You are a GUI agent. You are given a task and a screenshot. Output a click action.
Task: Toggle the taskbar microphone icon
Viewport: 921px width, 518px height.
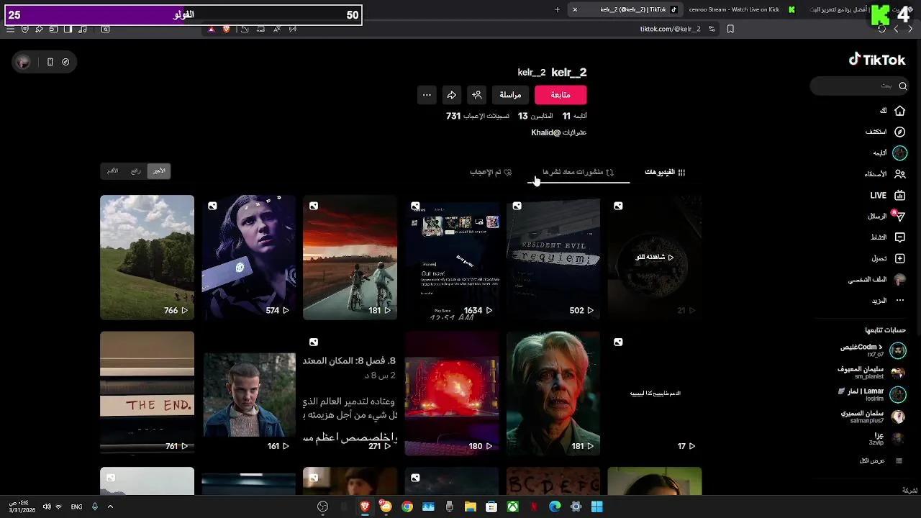click(x=94, y=507)
